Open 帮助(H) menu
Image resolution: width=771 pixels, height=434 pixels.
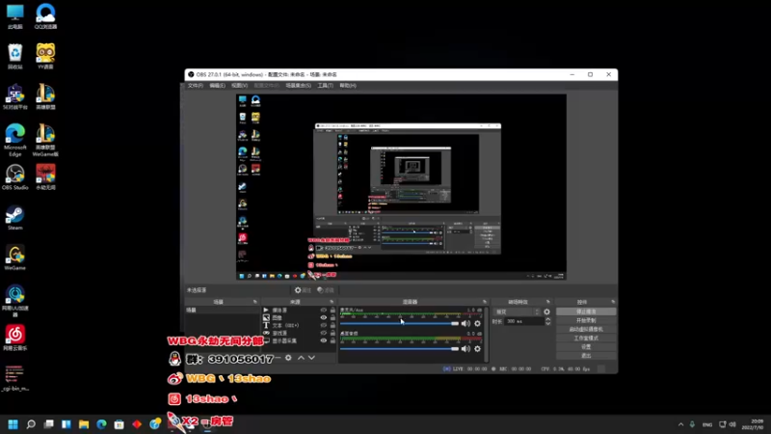click(x=348, y=86)
